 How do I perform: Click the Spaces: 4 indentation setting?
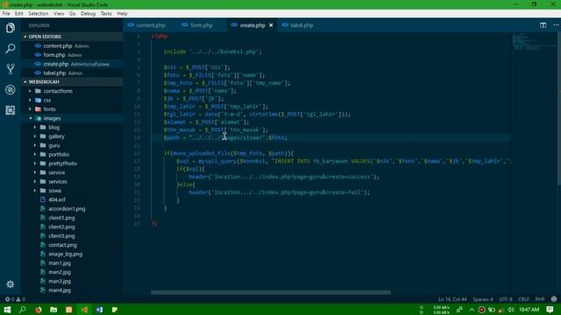tap(483, 299)
